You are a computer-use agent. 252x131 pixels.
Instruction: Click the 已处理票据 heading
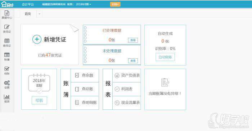click(x=112, y=30)
